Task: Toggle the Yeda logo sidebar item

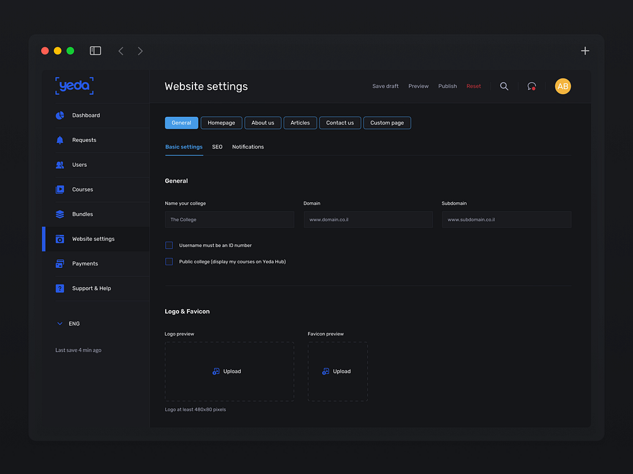Action: 74,85
